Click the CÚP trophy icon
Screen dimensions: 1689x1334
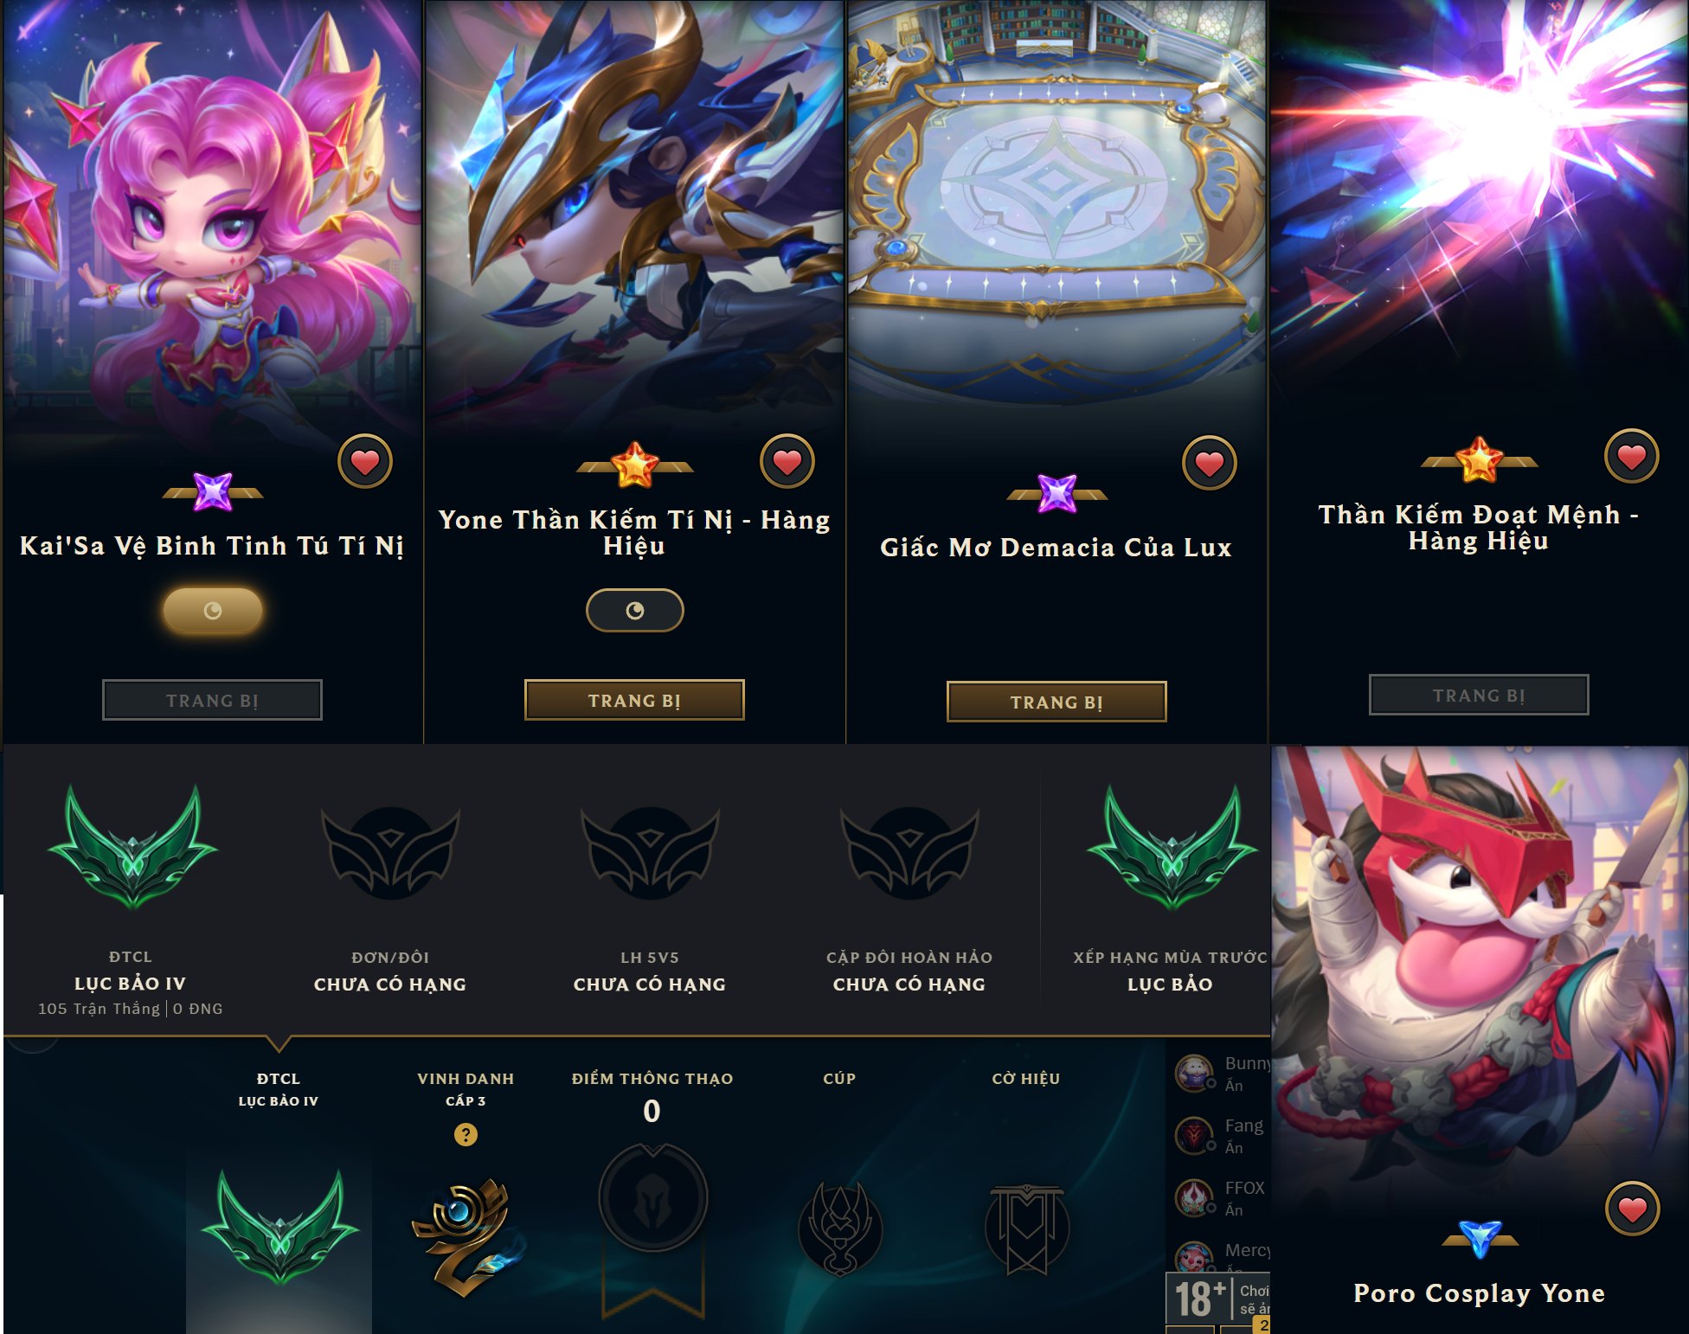pyautogui.click(x=839, y=1230)
